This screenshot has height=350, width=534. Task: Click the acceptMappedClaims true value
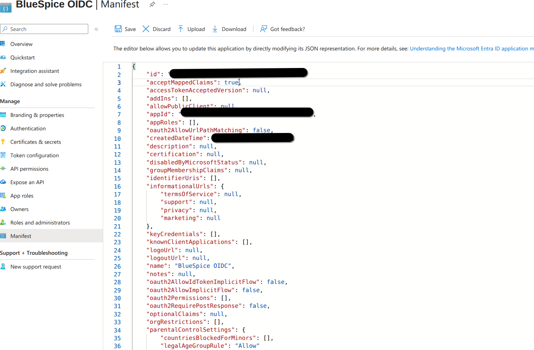click(x=231, y=83)
